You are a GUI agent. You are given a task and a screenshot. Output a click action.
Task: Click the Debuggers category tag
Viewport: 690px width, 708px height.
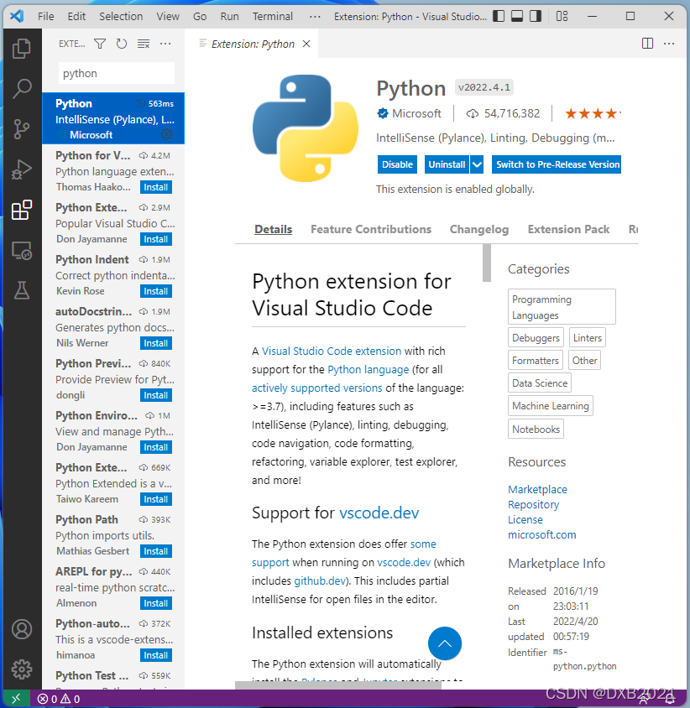[x=536, y=338]
